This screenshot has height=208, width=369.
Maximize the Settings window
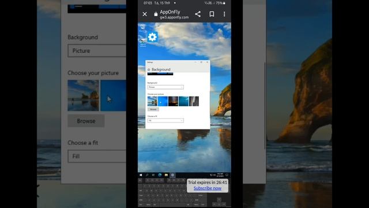(201, 62)
